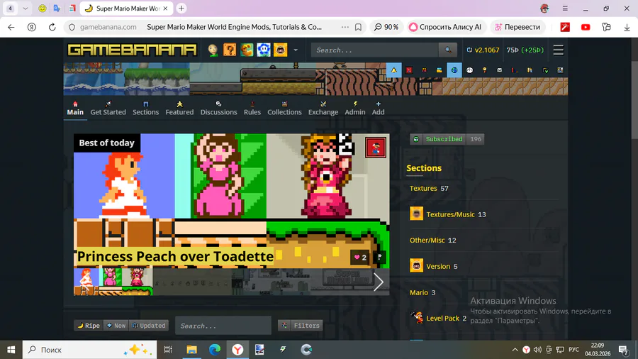This screenshot has width=638, height=359.
Task: Open the submitter avatar on featured banner
Action: click(x=376, y=148)
